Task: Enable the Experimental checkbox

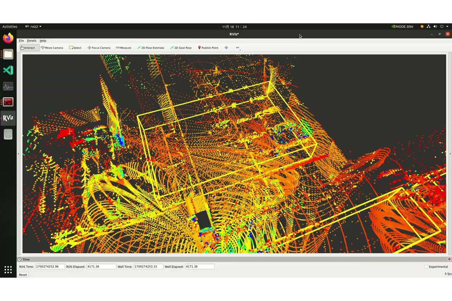Action: [x=426, y=267]
